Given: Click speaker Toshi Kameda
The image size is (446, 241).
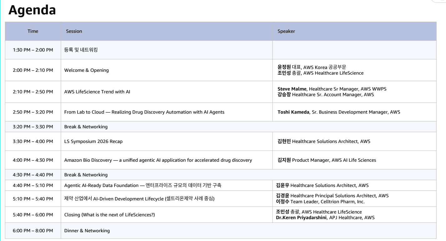Looking at the screenshot, I should click(339, 112).
